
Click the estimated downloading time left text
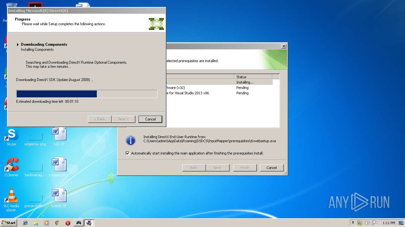pos(47,102)
